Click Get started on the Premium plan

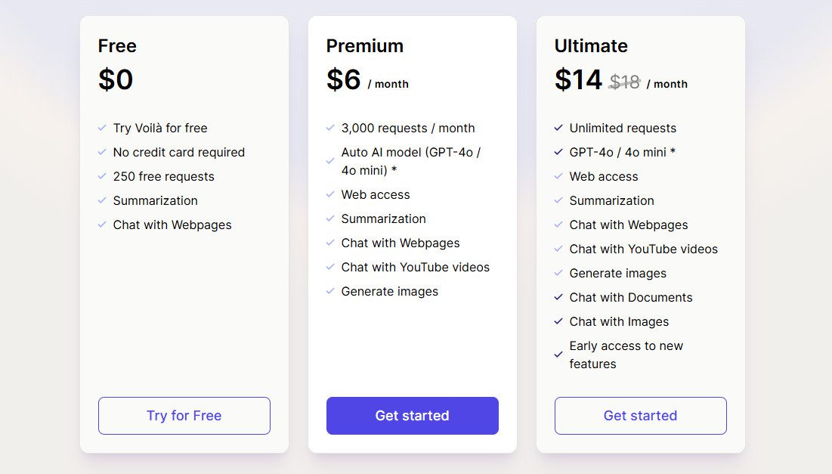pos(412,415)
